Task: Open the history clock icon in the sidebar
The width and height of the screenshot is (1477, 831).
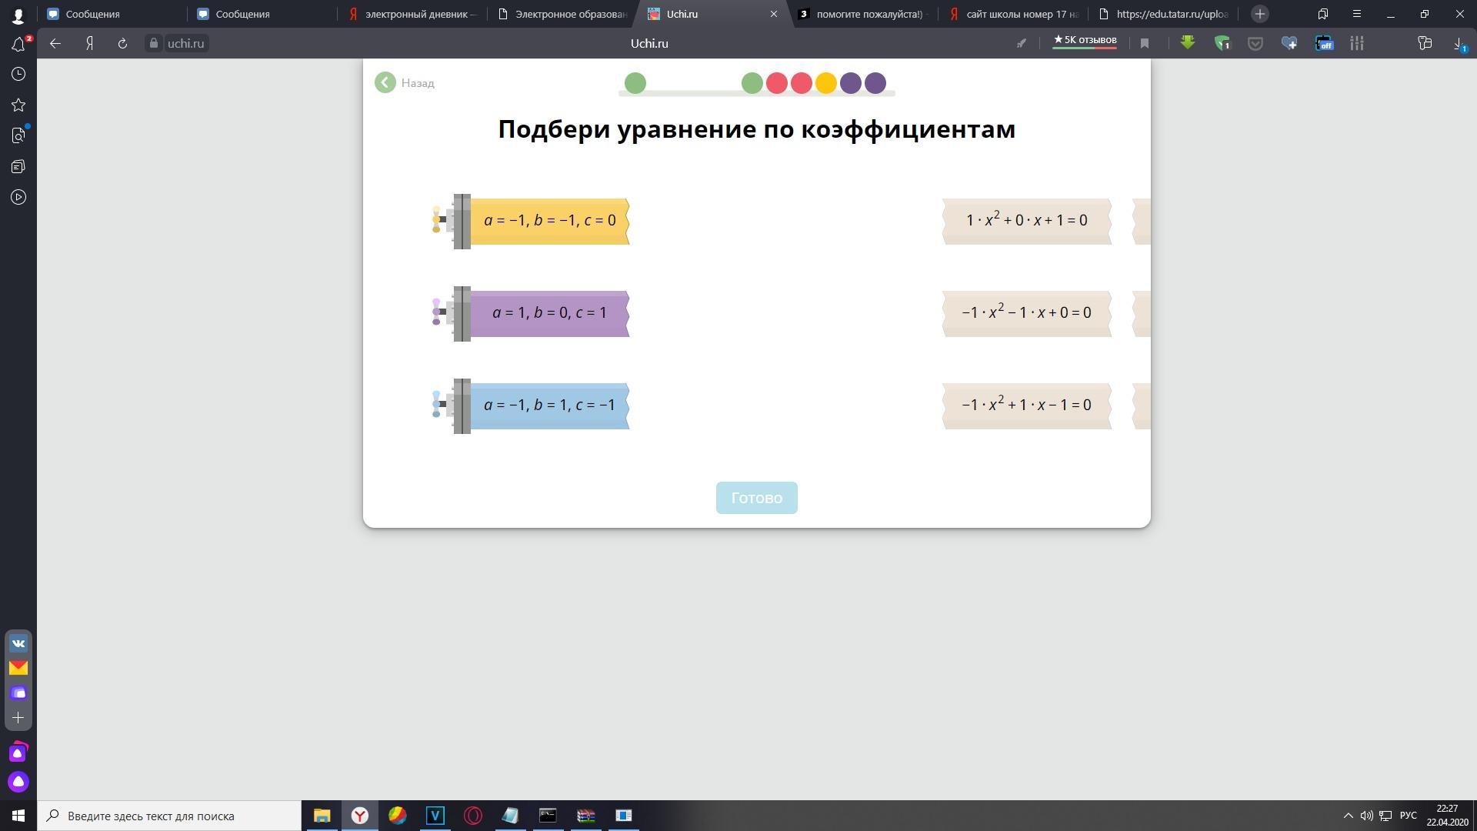Action: pos(18,75)
